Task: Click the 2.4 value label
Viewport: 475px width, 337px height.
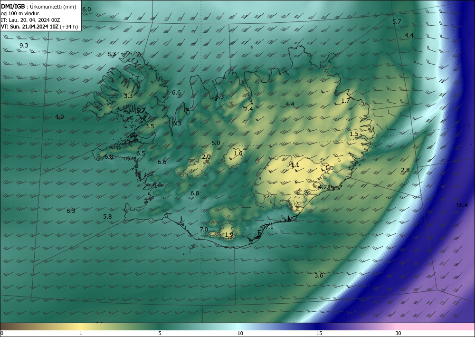Action: point(248,109)
